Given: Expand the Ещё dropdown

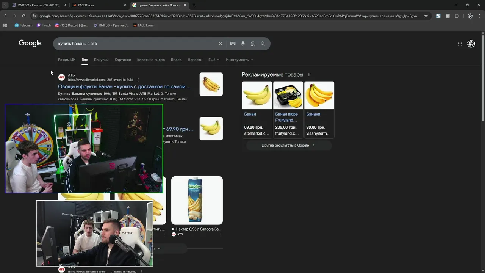Looking at the screenshot, I should tap(214, 60).
